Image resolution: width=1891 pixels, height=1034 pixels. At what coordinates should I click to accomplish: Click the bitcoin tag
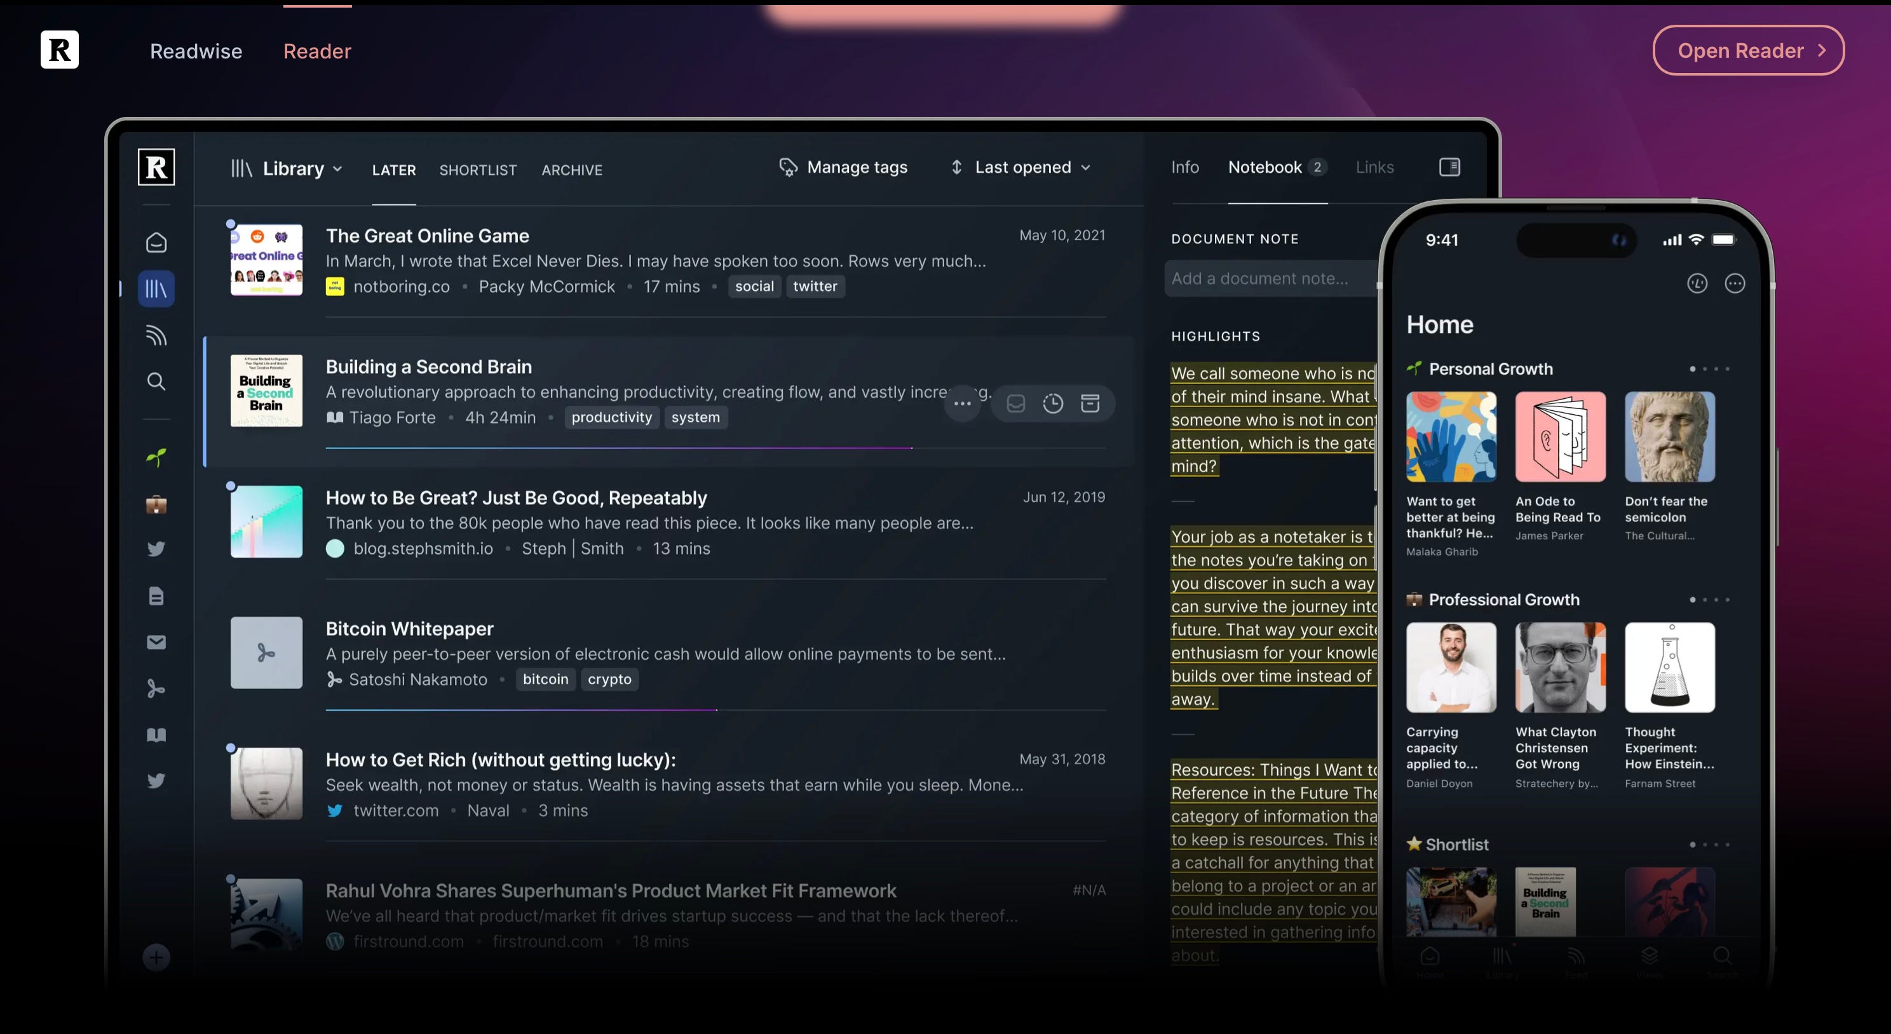click(x=545, y=680)
